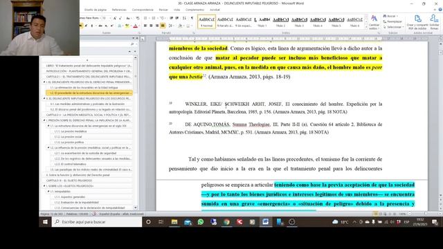Increase the paragraph indent

tap(177, 18)
